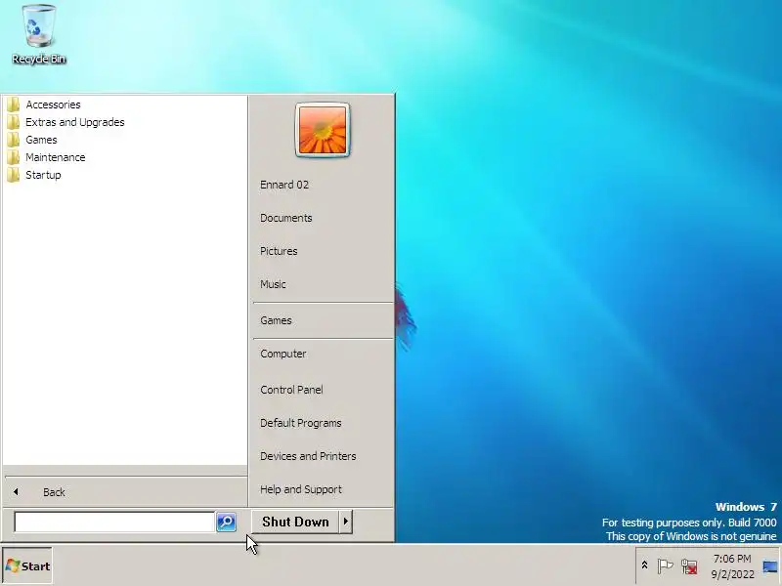Screen dimensions: 782x586
Task: Click the date 9/2/2022 in tray
Action: [x=732, y=574]
